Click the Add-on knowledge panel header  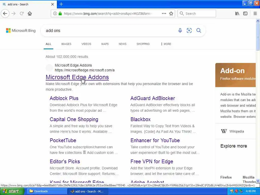click(235, 75)
